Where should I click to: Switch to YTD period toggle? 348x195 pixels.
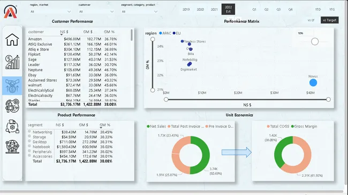coord(318,10)
